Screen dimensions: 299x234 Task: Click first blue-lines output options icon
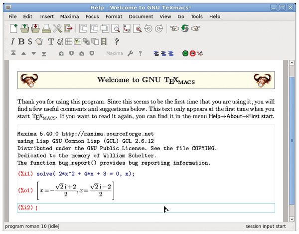coord(156,53)
